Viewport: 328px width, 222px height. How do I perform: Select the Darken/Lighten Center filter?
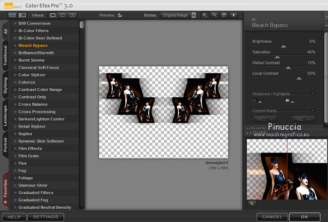41,119
